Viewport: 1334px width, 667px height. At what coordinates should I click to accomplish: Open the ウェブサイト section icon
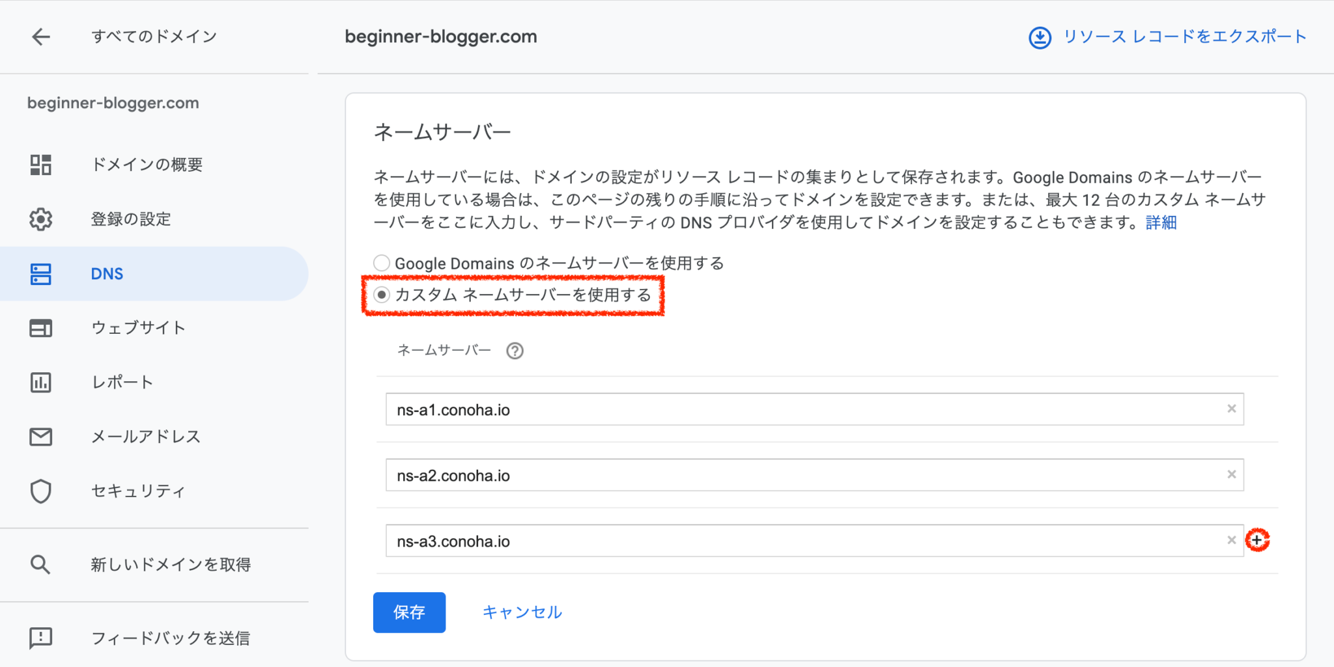click(x=40, y=328)
